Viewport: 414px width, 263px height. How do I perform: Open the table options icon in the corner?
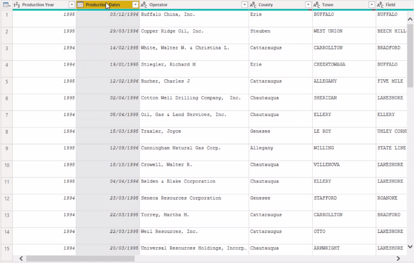[6, 5]
